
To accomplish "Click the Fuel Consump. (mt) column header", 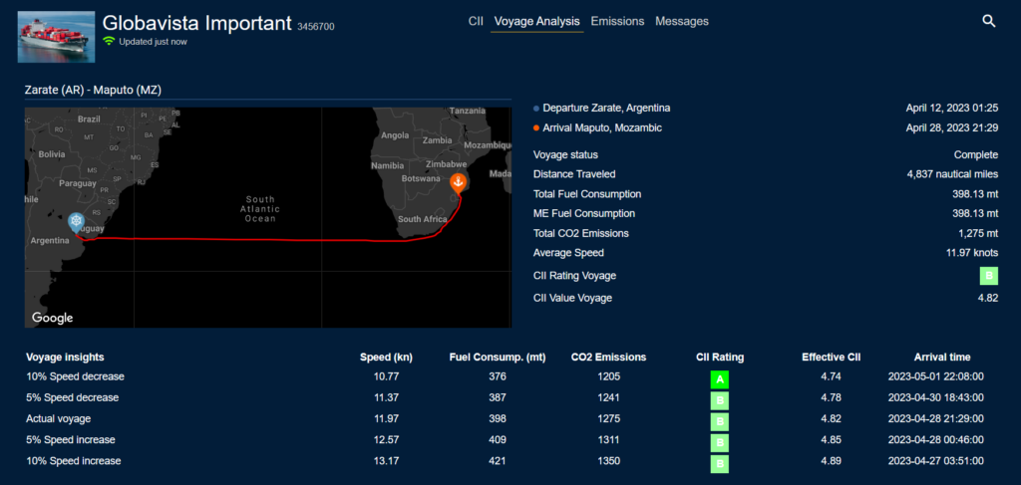I will pos(498,357).
